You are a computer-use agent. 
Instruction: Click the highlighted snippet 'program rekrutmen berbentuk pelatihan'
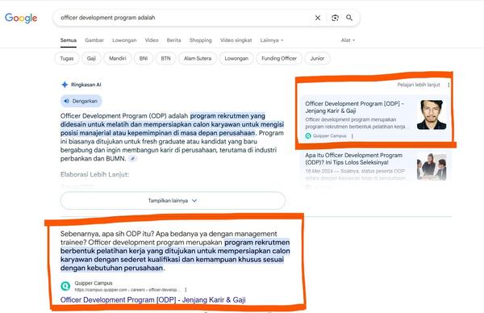(x=175, y=255)
